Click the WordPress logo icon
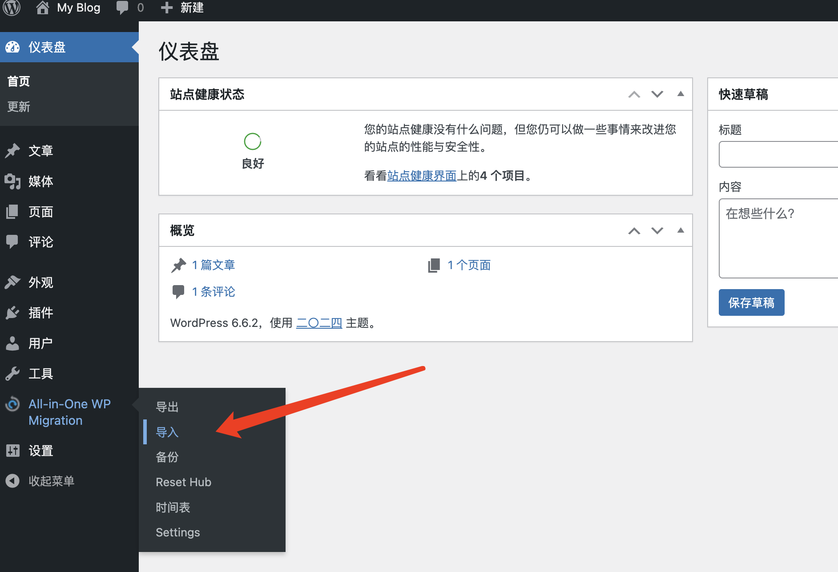 coord(12,8)
